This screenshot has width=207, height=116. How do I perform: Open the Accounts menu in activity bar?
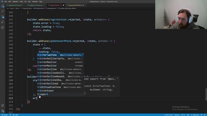3,105
